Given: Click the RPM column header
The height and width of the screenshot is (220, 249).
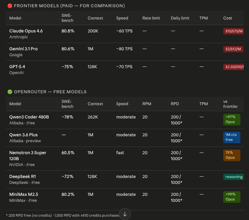Looking at the screenshot, I should (147, 104).
